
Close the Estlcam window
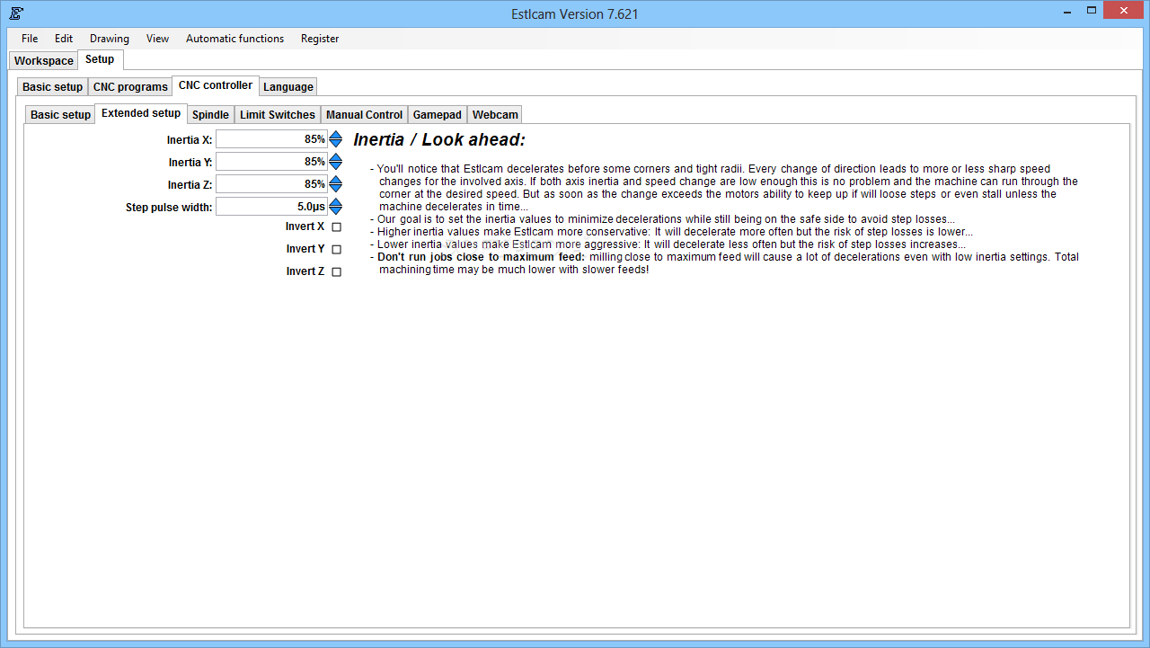tap(1123, 10)
